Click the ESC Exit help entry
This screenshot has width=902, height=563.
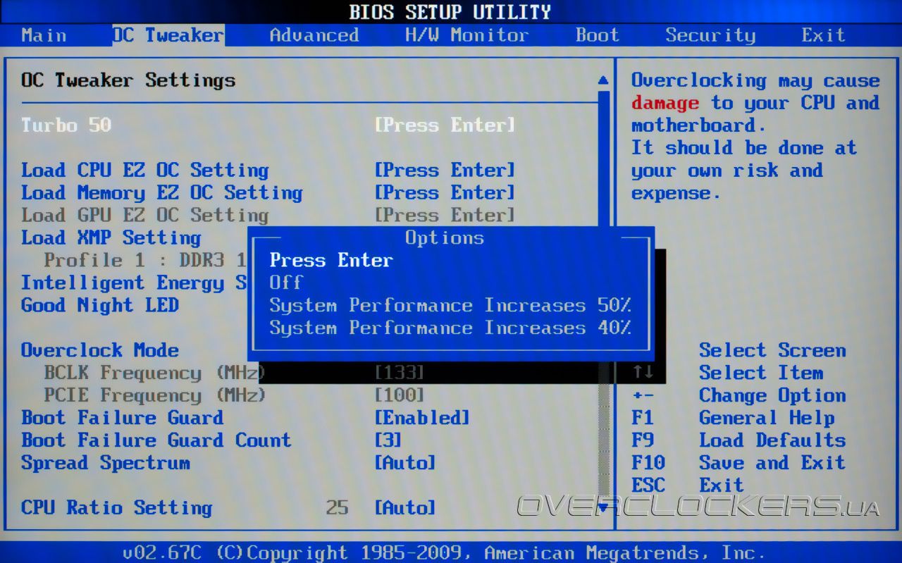point(688,485)
